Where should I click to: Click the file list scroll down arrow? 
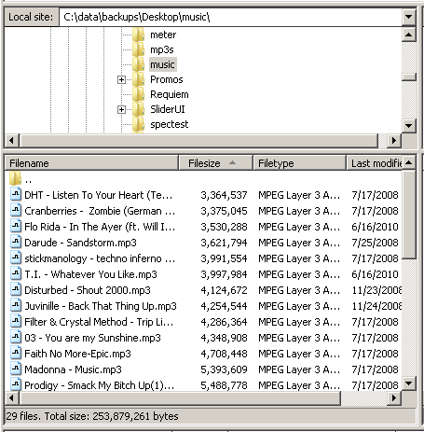click(x=409, y=383)
